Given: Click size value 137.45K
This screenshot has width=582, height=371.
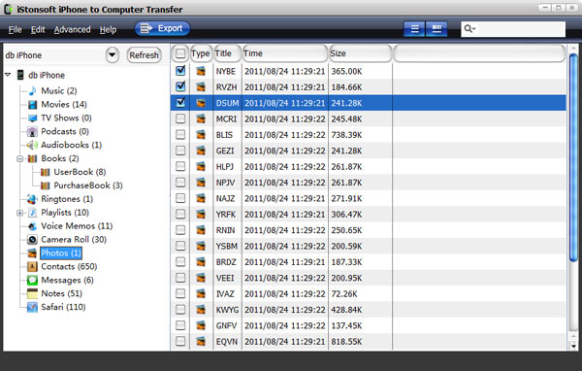Looking at the screenshot, I should (346, 326).
